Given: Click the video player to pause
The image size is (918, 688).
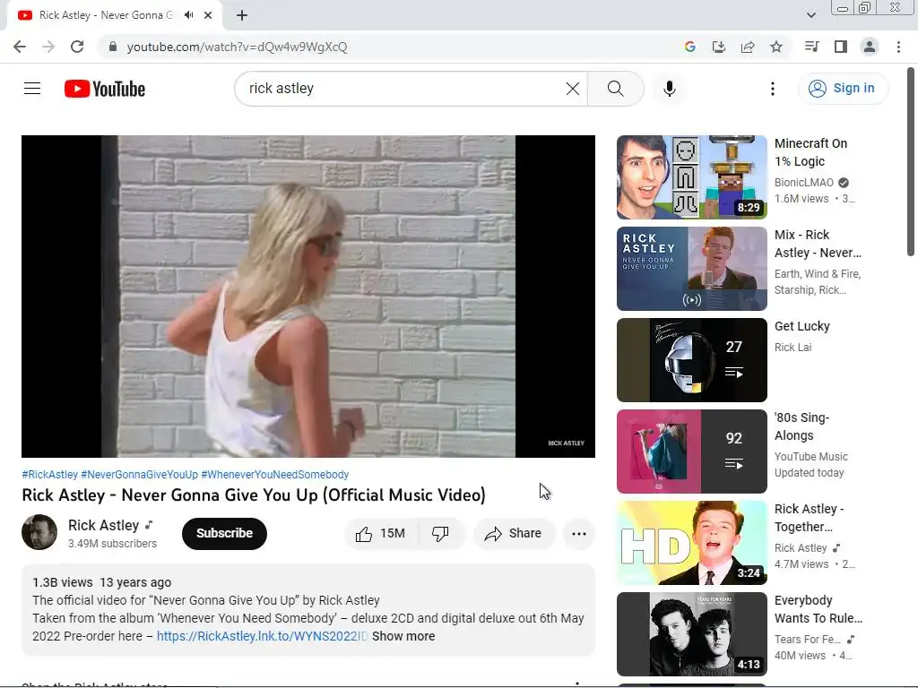Looking at the screenshot, I should (308, 296).
